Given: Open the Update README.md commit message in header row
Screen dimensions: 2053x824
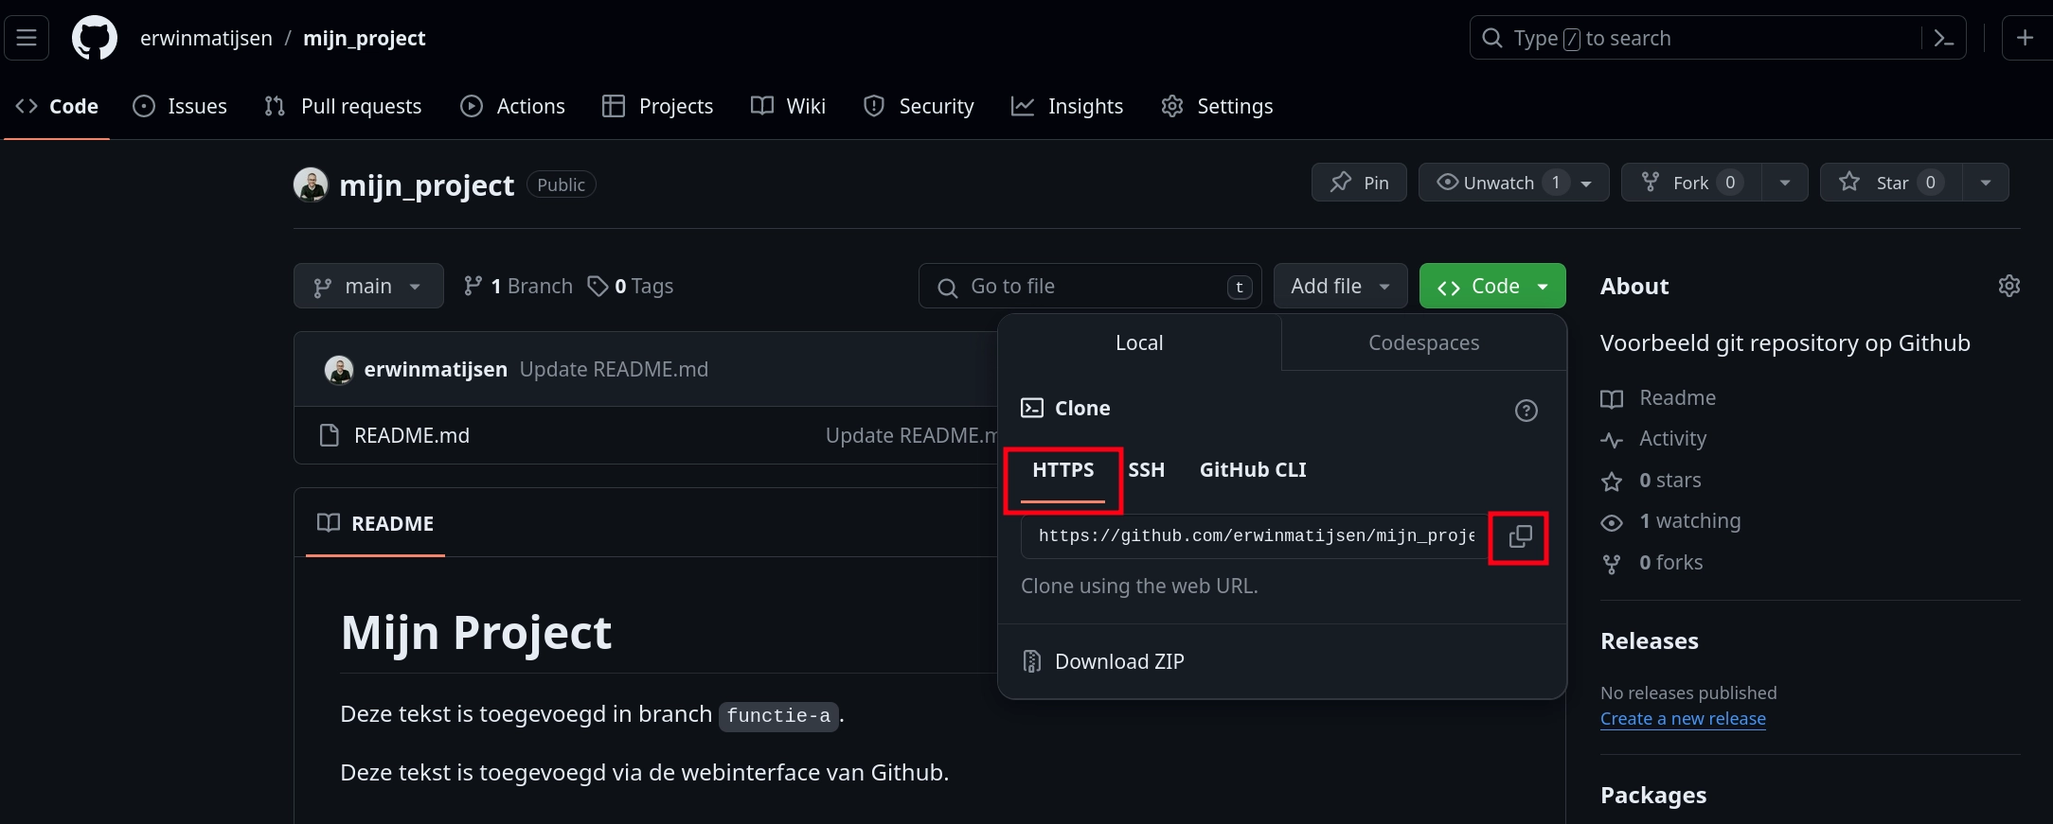Looking at the screenshot, I should (x=614, y=370).
